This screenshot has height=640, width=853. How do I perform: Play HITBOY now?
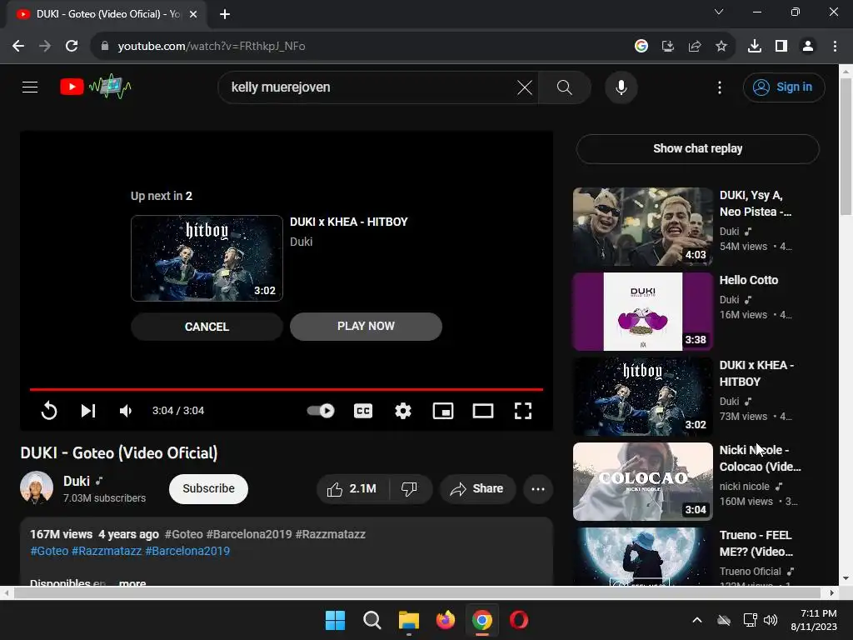[x=366, y=326]
